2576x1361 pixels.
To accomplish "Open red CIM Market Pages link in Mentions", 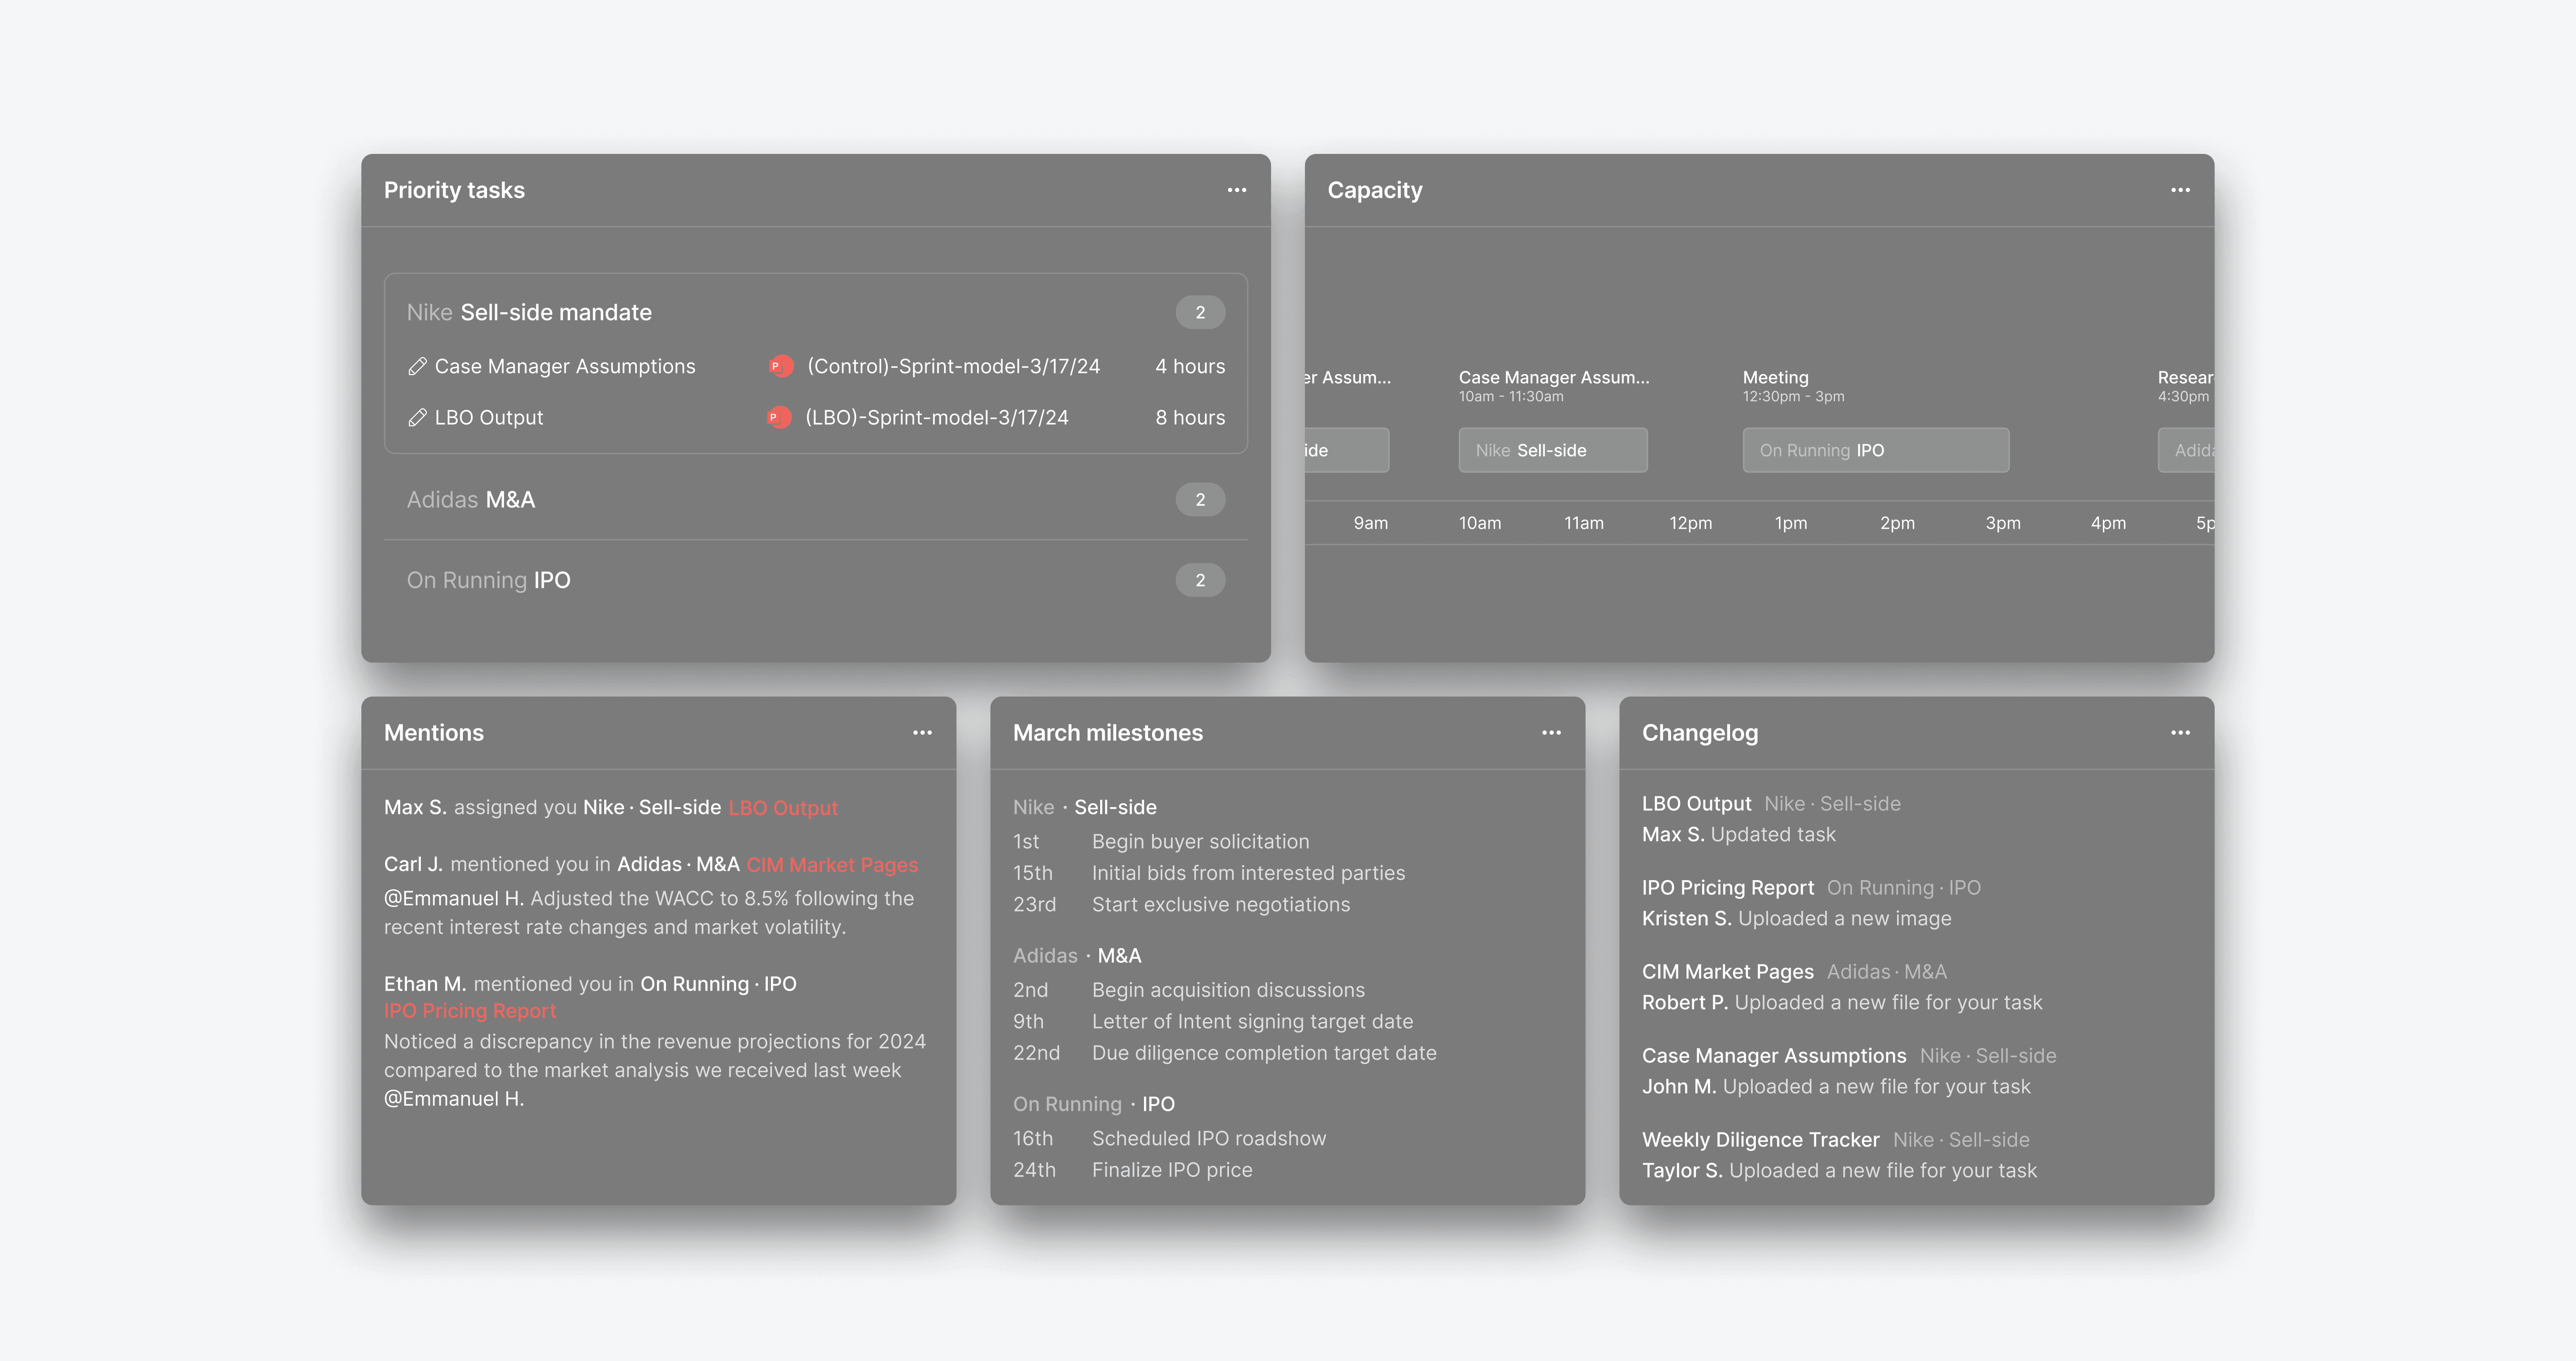I will click(832, 866).
